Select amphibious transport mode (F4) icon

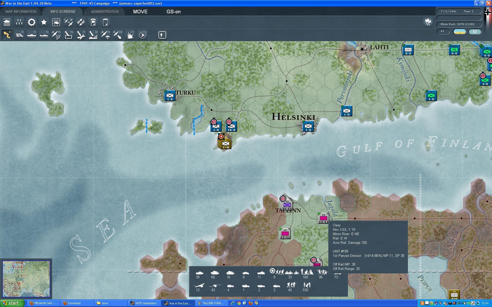(44, 35)
